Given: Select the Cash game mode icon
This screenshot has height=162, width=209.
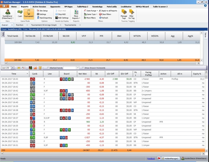Looking at the screenshot, I should pos(20,14).
